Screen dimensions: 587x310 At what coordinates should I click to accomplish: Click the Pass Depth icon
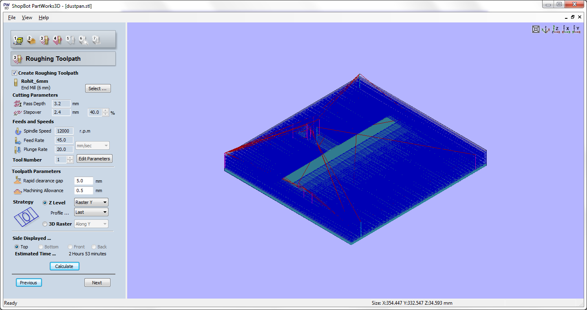pyautogui.click(x=18, y=104)
